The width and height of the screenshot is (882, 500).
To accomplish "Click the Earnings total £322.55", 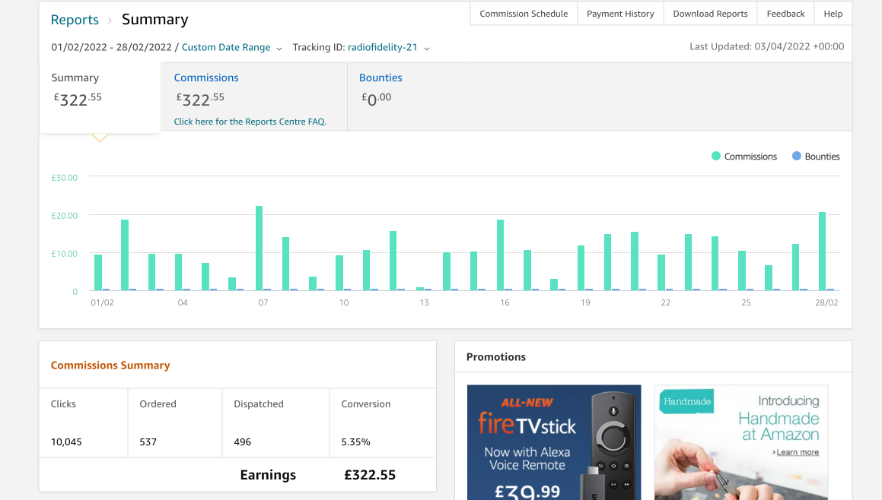I will point(370,475).
